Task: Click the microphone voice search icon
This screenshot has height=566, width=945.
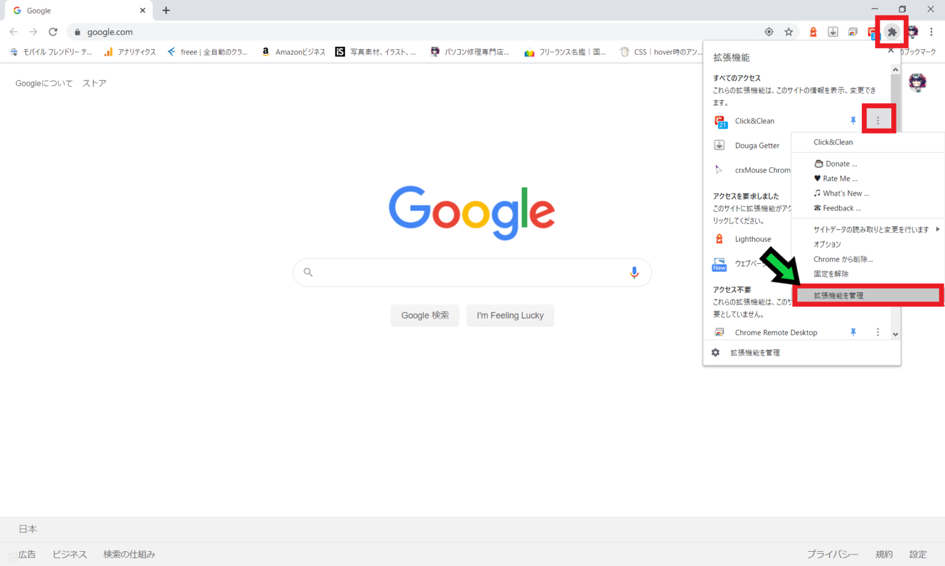Action: (x=634, y=273)
